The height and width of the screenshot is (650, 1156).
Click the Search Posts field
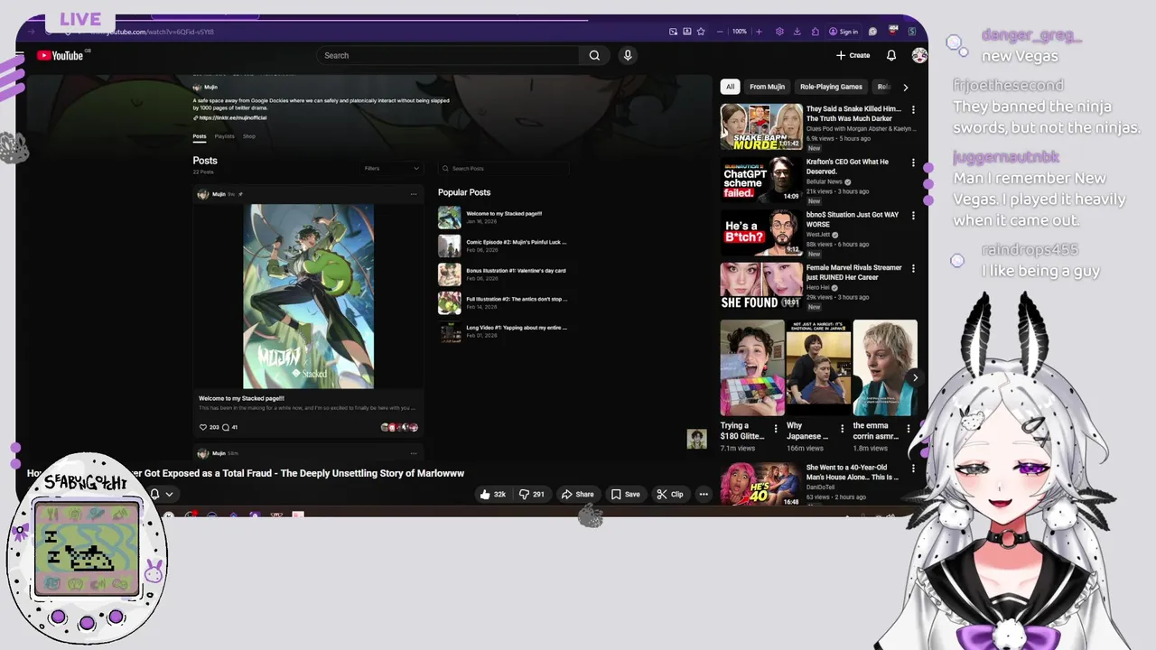pyautogui.click(x=504, y=169)
